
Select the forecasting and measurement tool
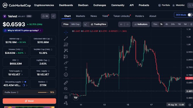tap(66, 57)
